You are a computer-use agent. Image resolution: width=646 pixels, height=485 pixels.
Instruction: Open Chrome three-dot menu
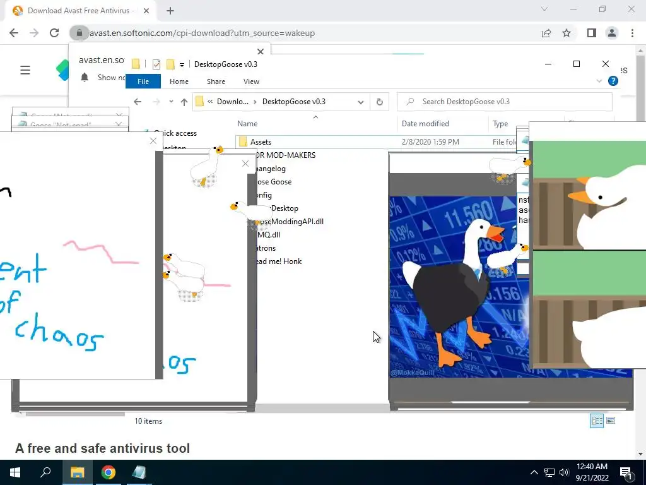pyautogui.click(x=632, y=33)
